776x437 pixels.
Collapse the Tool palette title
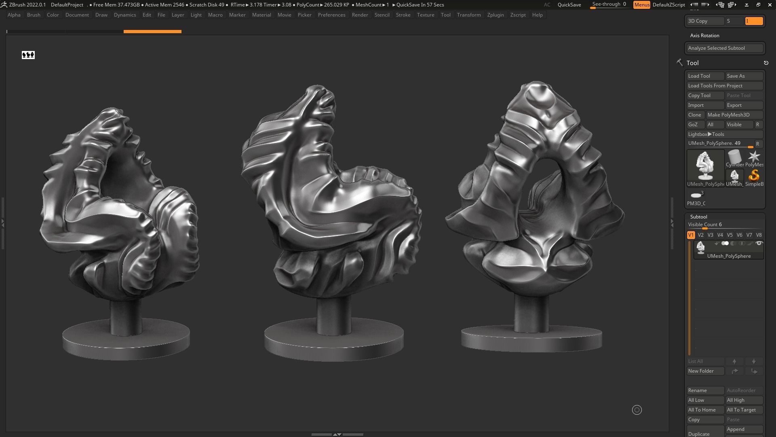692,63
